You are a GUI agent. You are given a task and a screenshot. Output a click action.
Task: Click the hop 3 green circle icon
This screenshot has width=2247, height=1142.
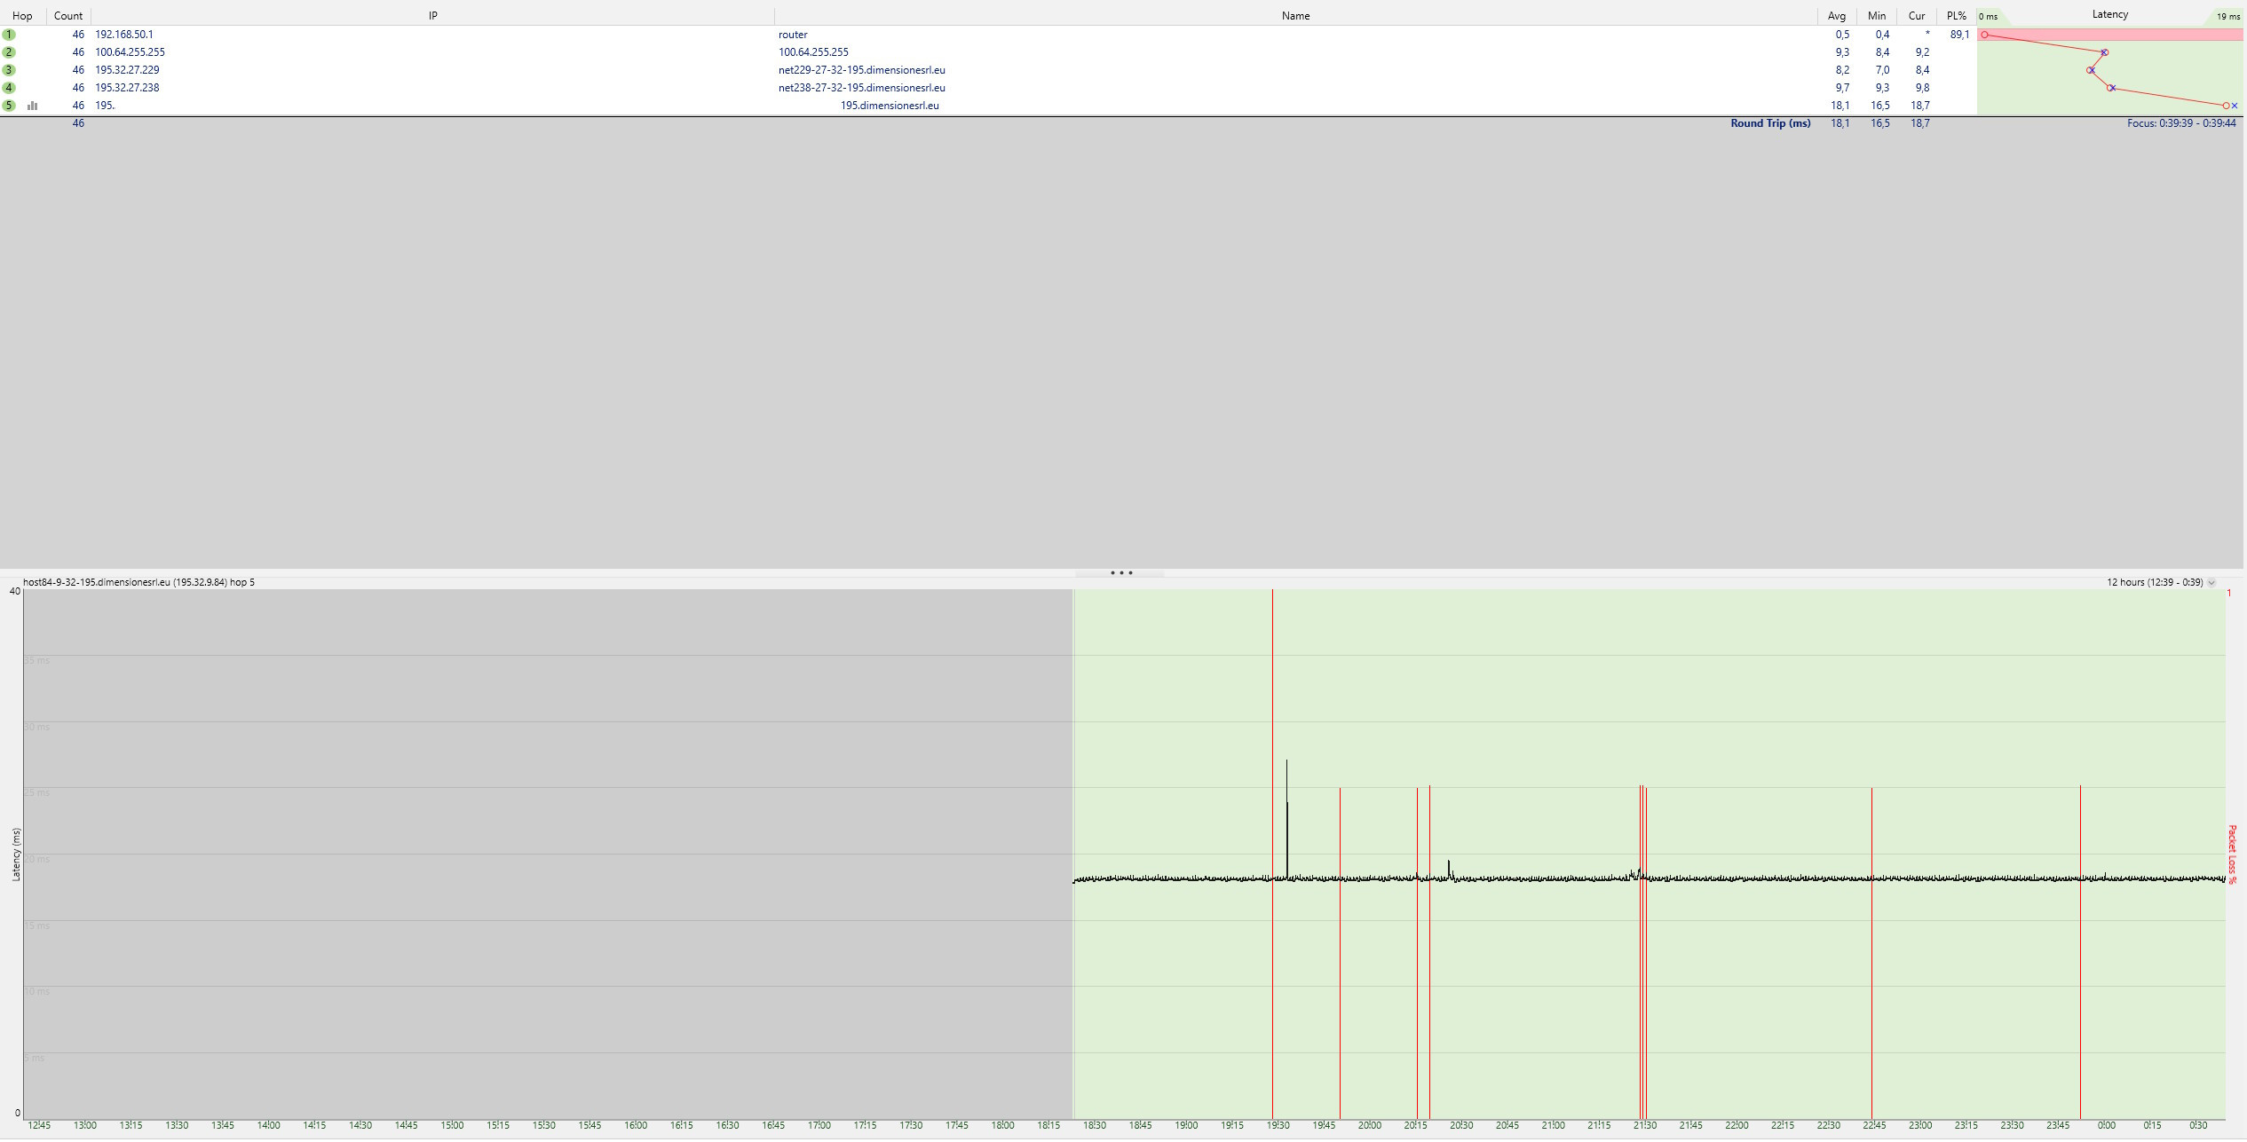pyautogui.click(x=9, y=70)
